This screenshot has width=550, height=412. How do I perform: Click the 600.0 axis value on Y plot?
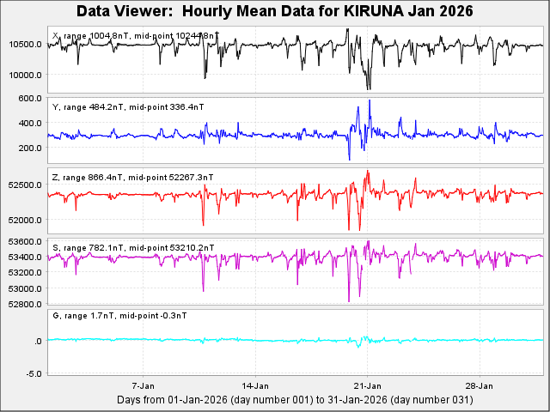(x=31, y=99)
